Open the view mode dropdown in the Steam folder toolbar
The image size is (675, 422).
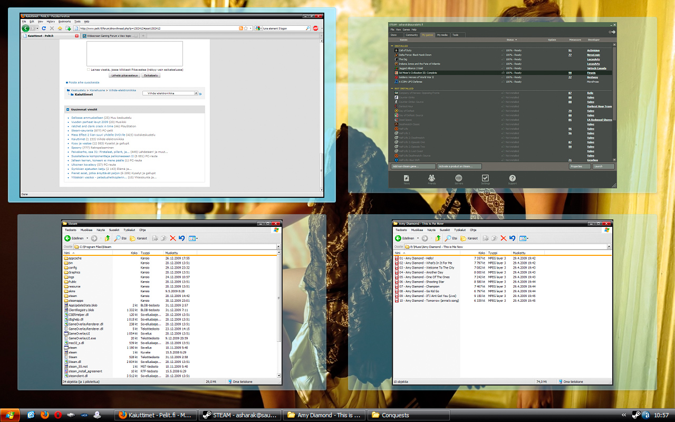click(193, 238)
